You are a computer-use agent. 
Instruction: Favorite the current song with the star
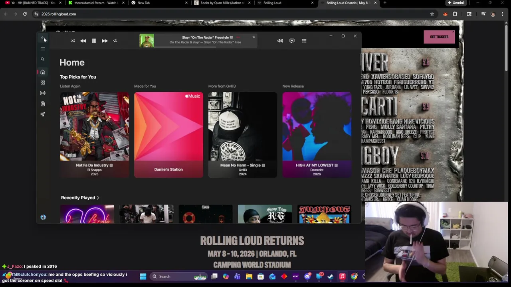click(254, 37)
